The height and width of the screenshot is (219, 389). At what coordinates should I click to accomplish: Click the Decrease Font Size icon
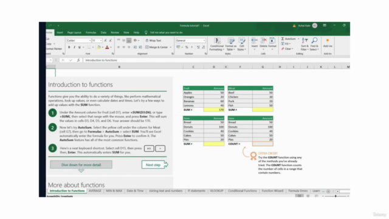pos(111,40)
